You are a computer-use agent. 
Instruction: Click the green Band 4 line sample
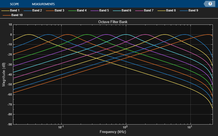72,11
